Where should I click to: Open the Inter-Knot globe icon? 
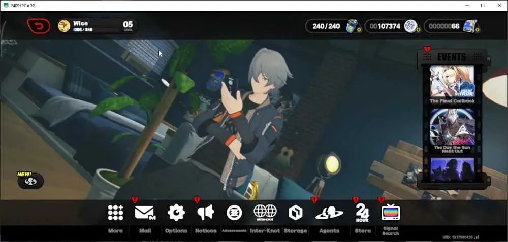265,213
